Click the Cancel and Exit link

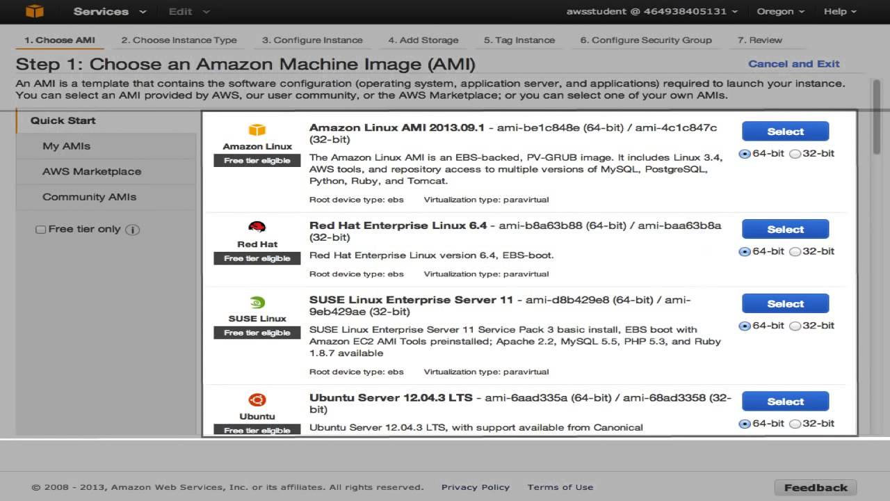point(793,63)
